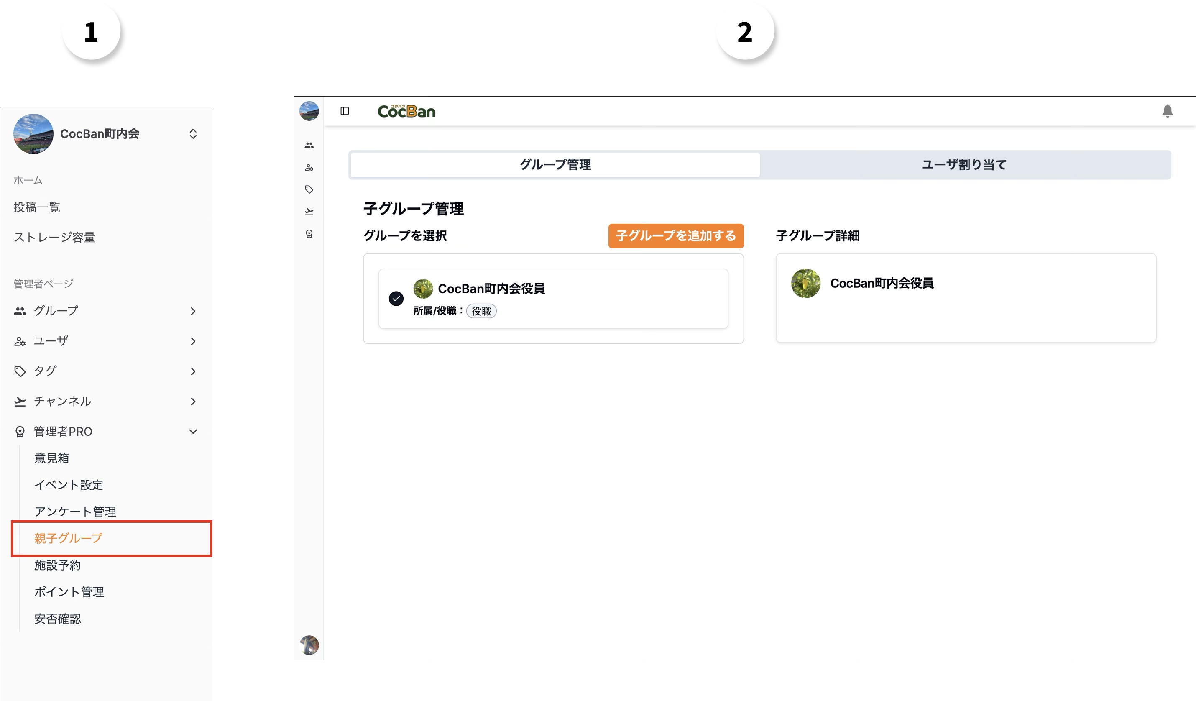Open 投稿一覧 in the sidebar
This screenshot has height=701, width=1196.
[x=37, y=207]
